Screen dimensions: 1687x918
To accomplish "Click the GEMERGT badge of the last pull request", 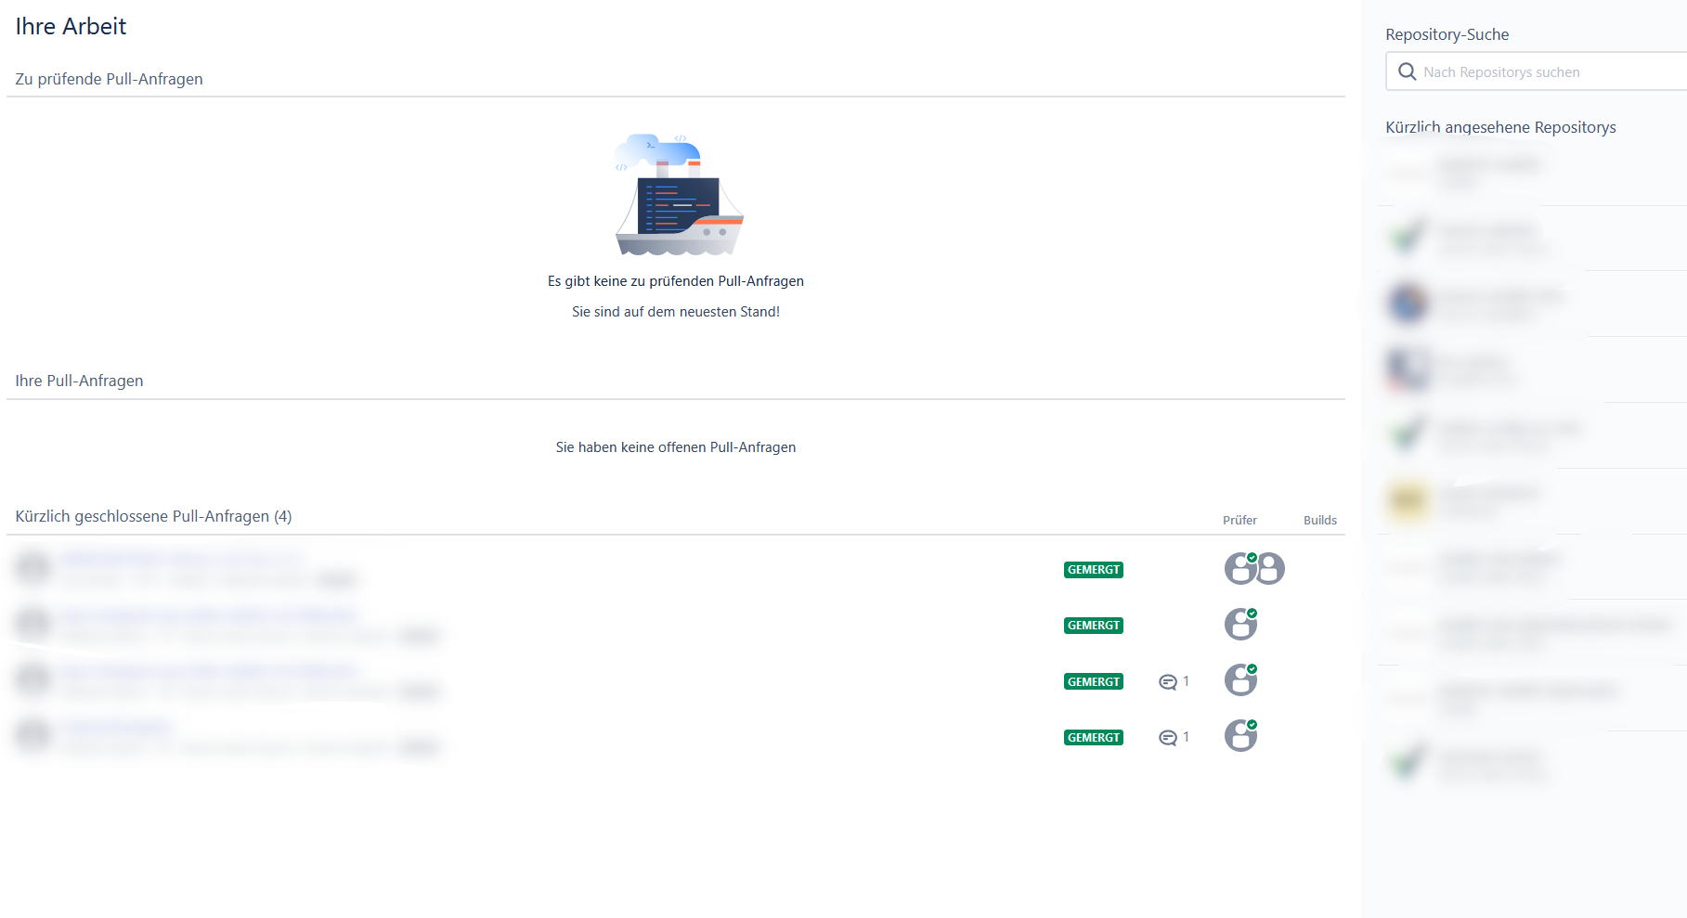I will click(x=1094, y=737).
